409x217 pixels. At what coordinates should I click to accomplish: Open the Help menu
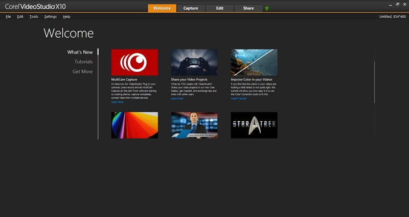coord(66,17)
